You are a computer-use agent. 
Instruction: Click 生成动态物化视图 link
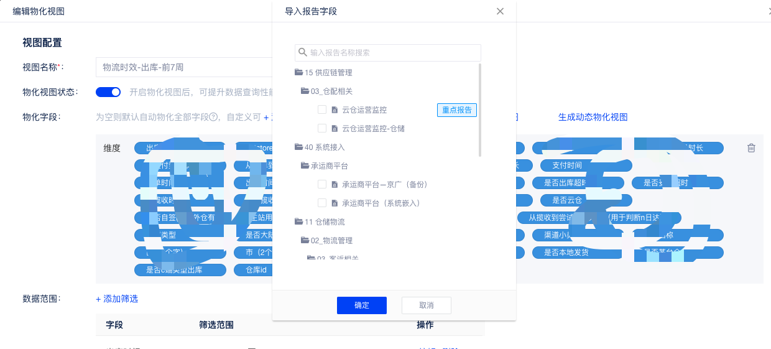[593, 117]
